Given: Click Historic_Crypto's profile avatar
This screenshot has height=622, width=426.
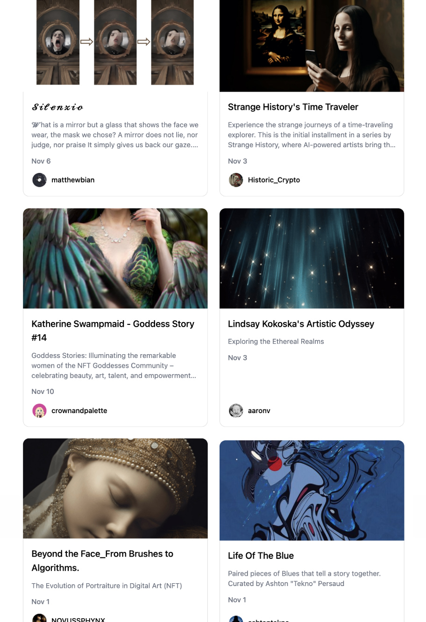Looking at the screenshot, I should coord(236,180).
